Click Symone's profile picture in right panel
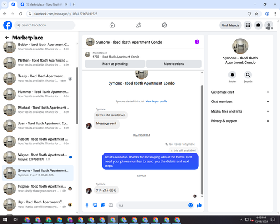280x224 pixels. tap(240, 46)
